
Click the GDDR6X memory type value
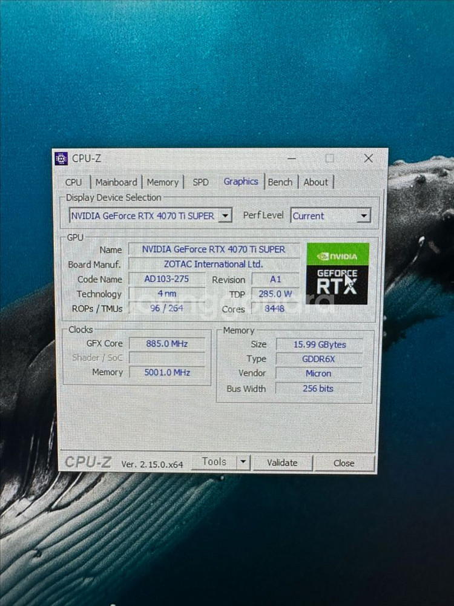click(x=319, y=359)
